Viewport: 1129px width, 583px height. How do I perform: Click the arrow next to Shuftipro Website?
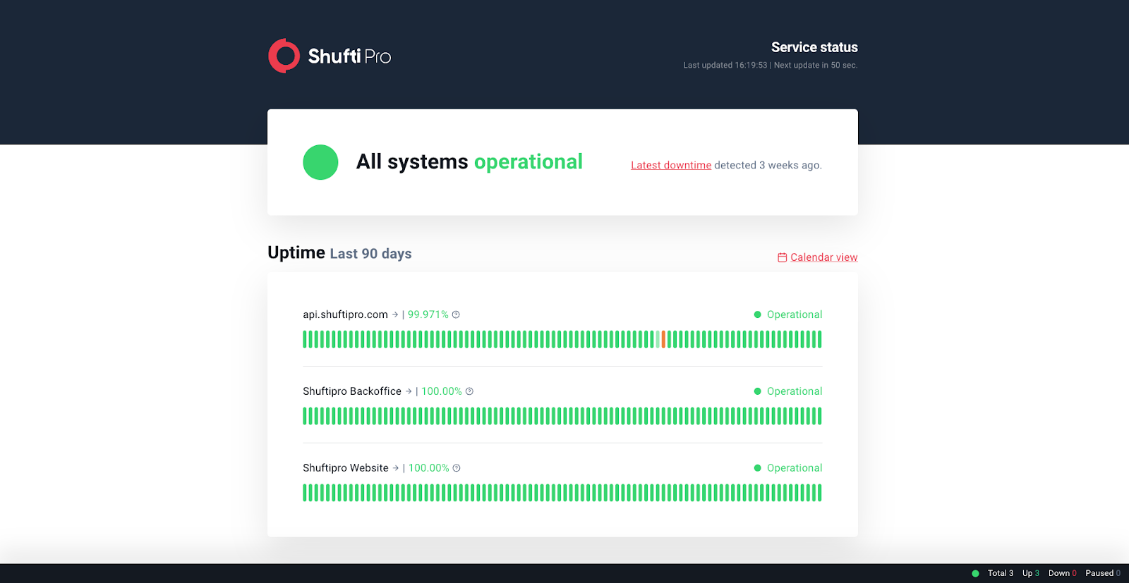tap(396, 468)
